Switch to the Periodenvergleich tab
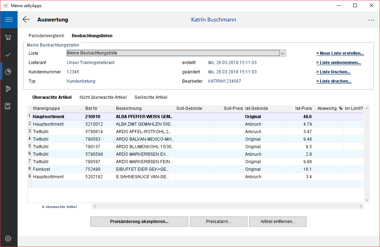The height and width of the screenshot is (247, 380). pyautogui.click(x=46, y=36)
